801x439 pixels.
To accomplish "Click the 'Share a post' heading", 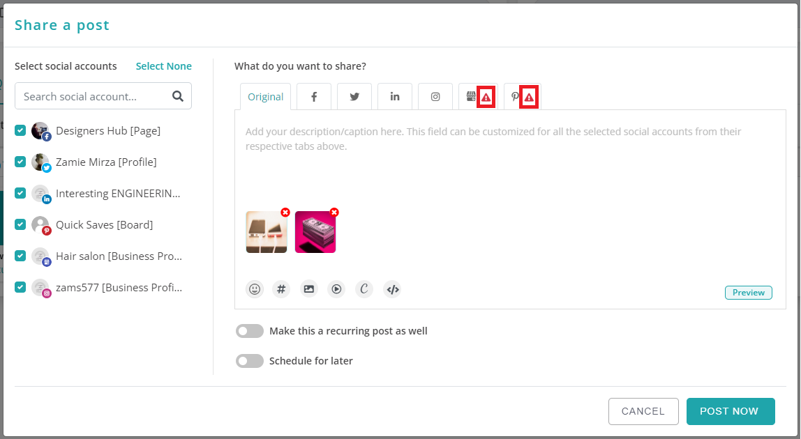I will [x=62, y=25].
